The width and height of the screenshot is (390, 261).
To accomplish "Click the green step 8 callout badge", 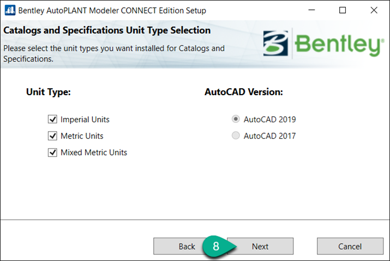I will [217, 246].
